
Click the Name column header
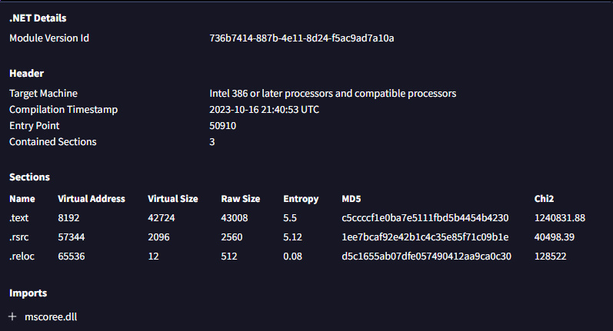[22, 199]
